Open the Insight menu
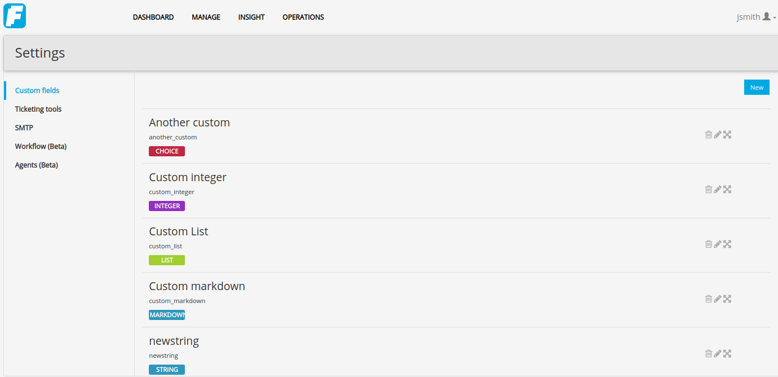The width and height of the screenshot is (778, 377). coord(251,17)
